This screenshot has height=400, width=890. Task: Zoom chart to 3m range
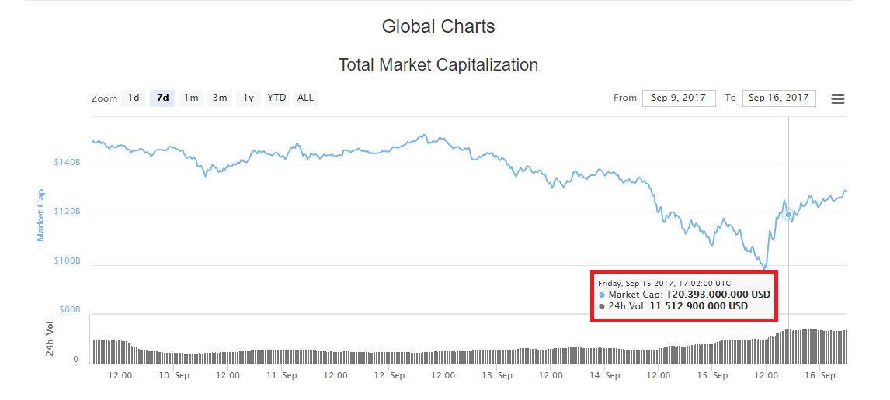(x=220, y=98)
